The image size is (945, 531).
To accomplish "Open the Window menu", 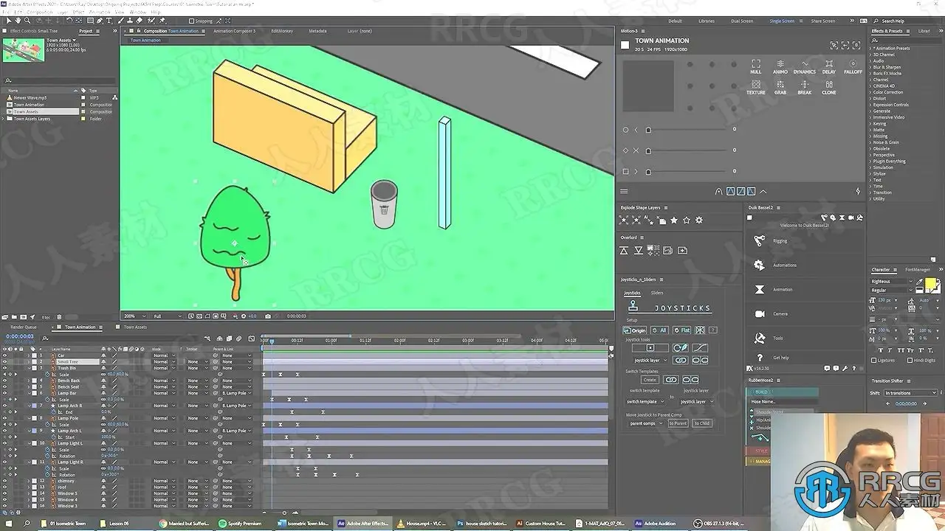I will 137,12.
